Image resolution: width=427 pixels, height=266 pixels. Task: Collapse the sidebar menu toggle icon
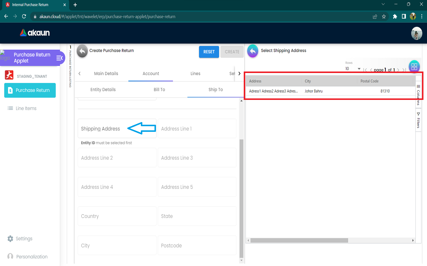59,58
